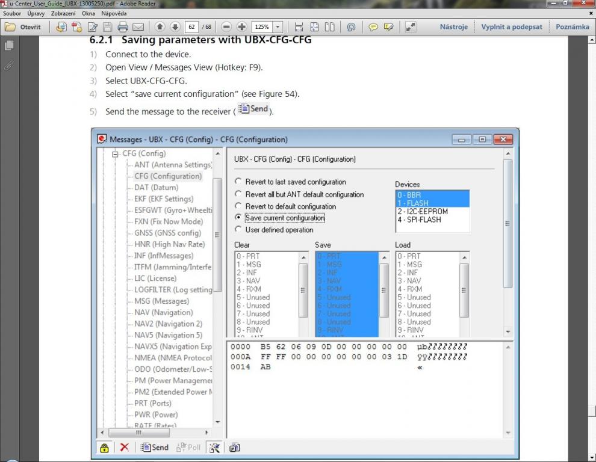Click the page number input field

[x=192, y=27]
